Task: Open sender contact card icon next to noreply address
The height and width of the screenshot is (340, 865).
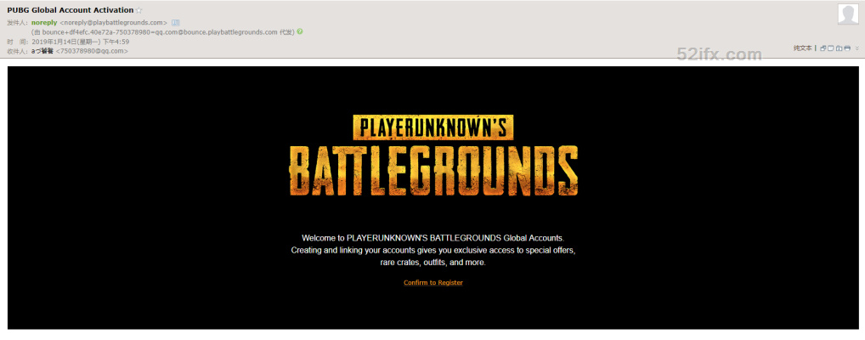Action: 175,23
